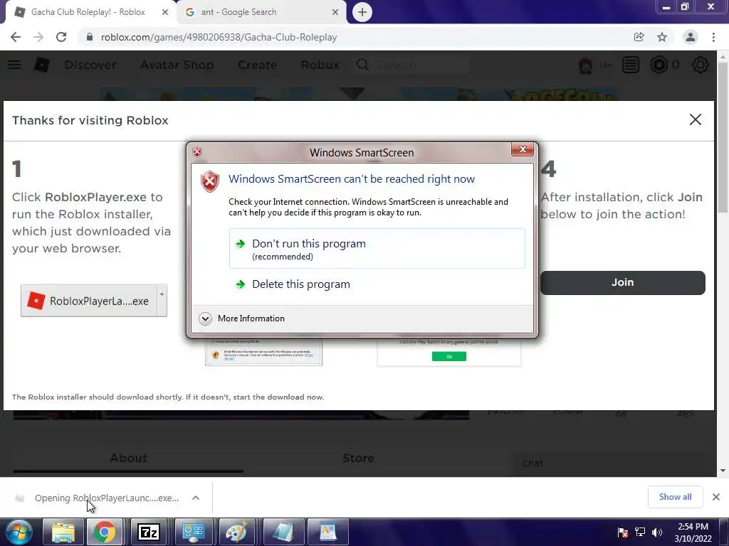
Task: Click the Roblox avatar profile icon
Action: tap(586, 65)
